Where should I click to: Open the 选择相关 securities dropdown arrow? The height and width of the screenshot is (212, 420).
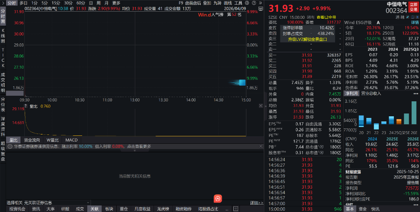pyautogui.click(x=88, y=203)
